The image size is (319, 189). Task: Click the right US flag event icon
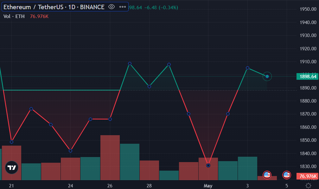click(287, 175)
